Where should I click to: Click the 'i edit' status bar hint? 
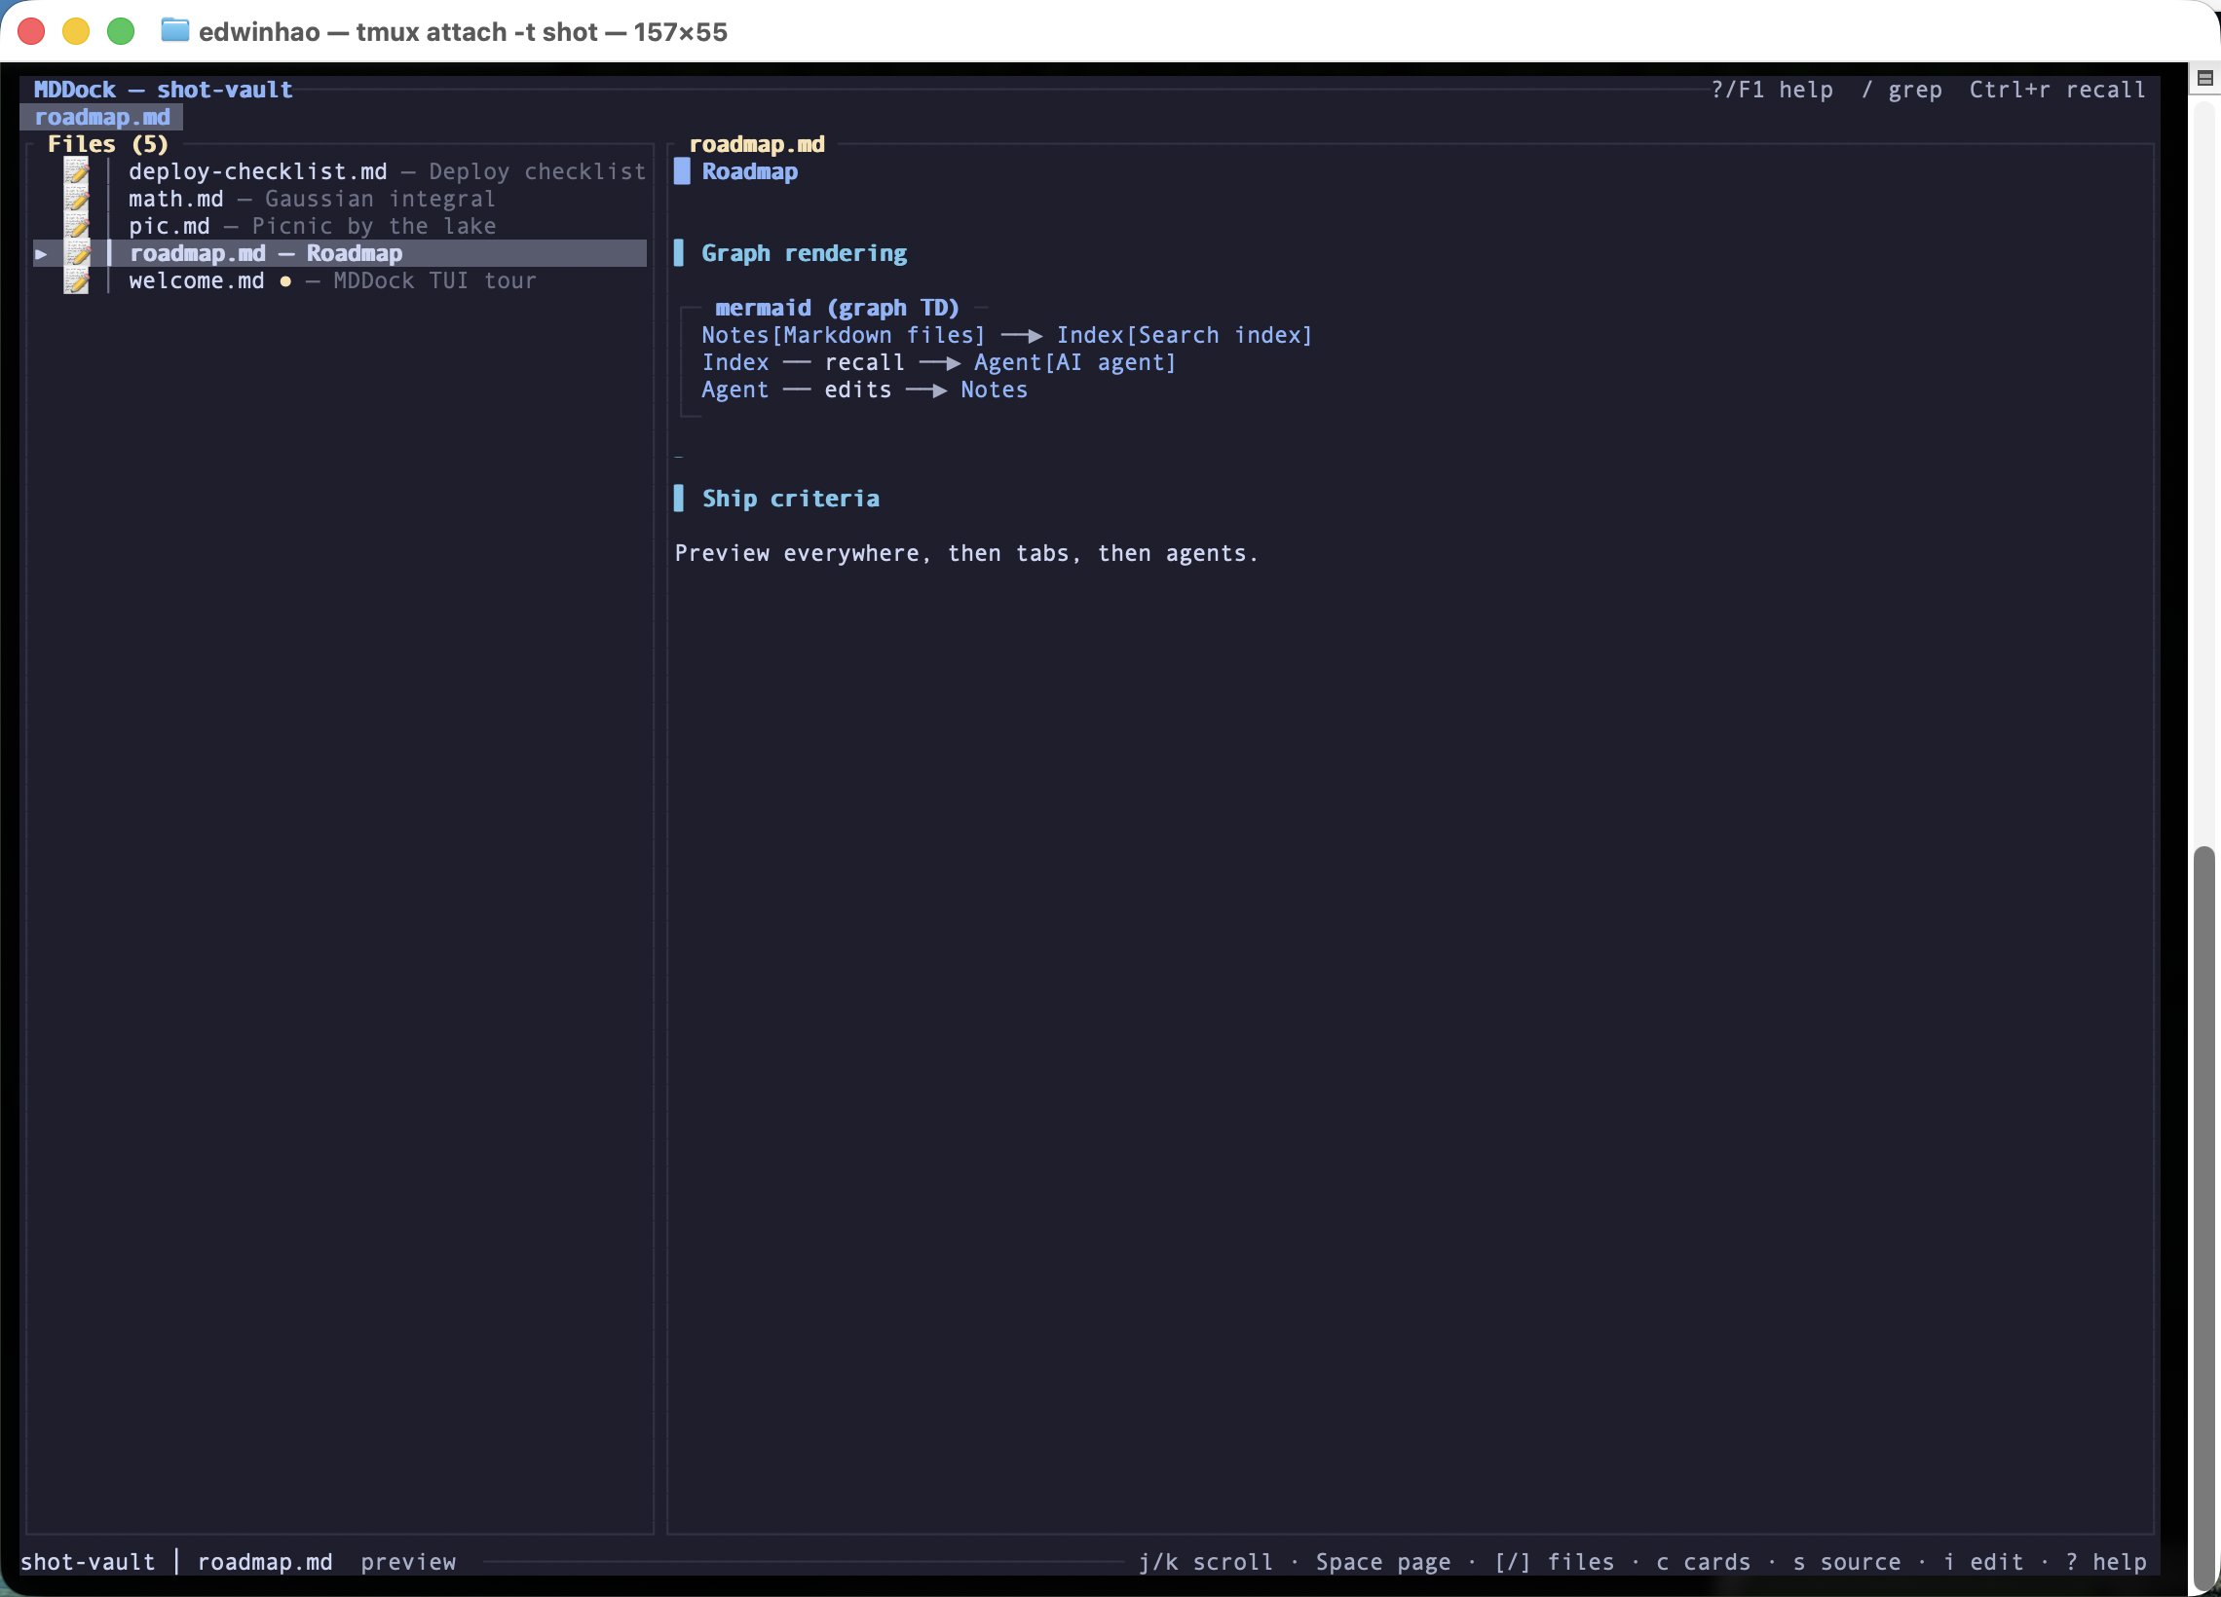tap(1983, 1562)
